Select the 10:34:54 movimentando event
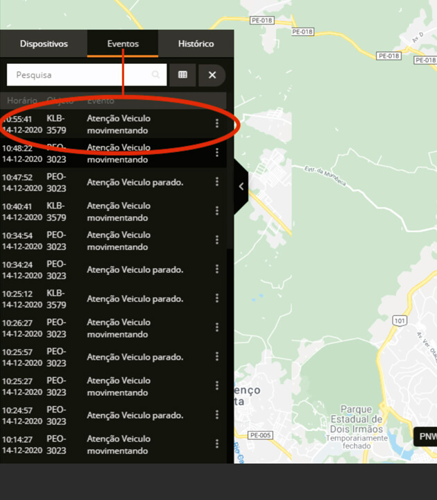The image size is (437, 500). (113, 240)
